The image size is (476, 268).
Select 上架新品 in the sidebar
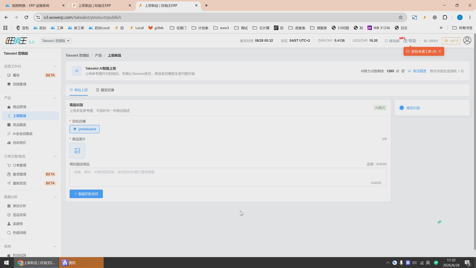pyautogui.click(x=30, y=116)
